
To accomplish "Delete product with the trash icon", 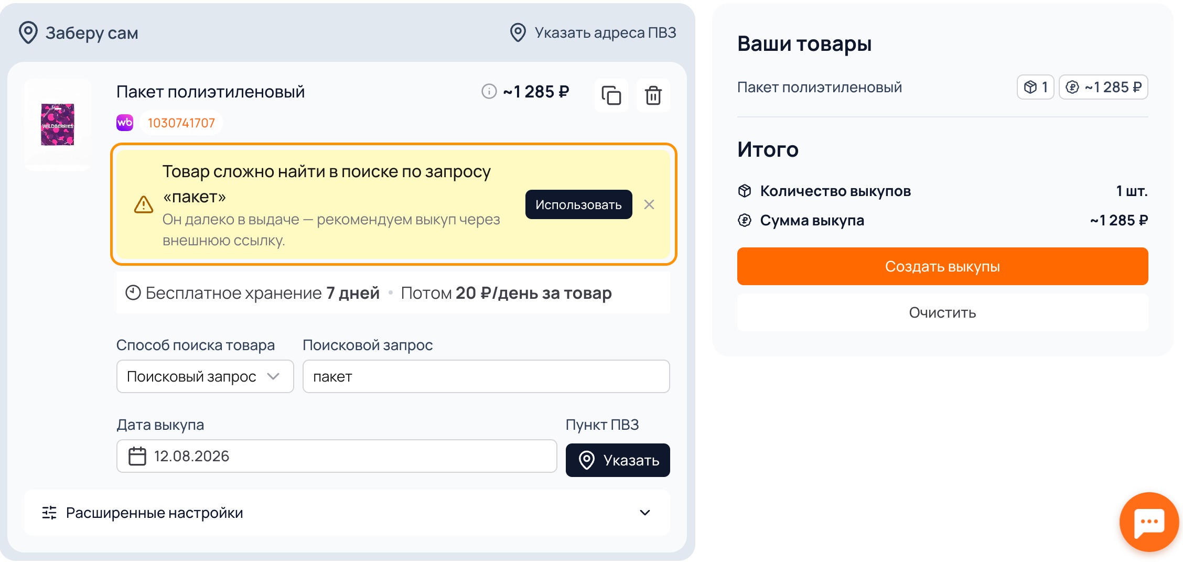I will (x=653, y=95).
